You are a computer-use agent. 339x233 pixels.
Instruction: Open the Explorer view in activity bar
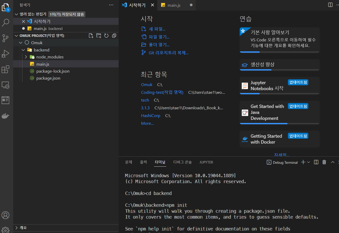tap(6, 7)
